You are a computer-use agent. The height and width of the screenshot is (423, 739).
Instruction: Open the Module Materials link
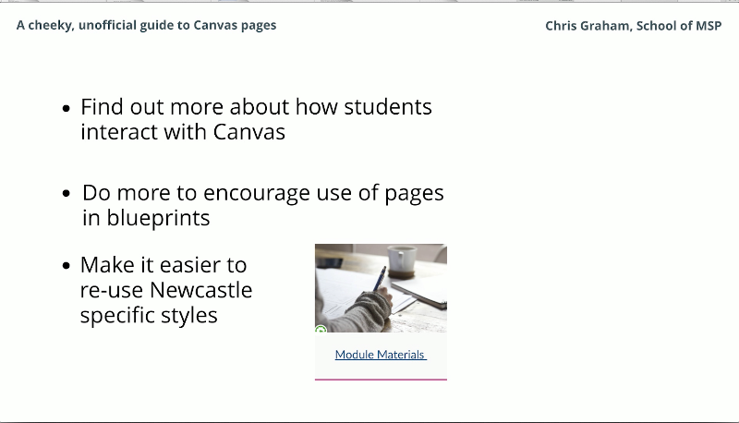(380, 355)
